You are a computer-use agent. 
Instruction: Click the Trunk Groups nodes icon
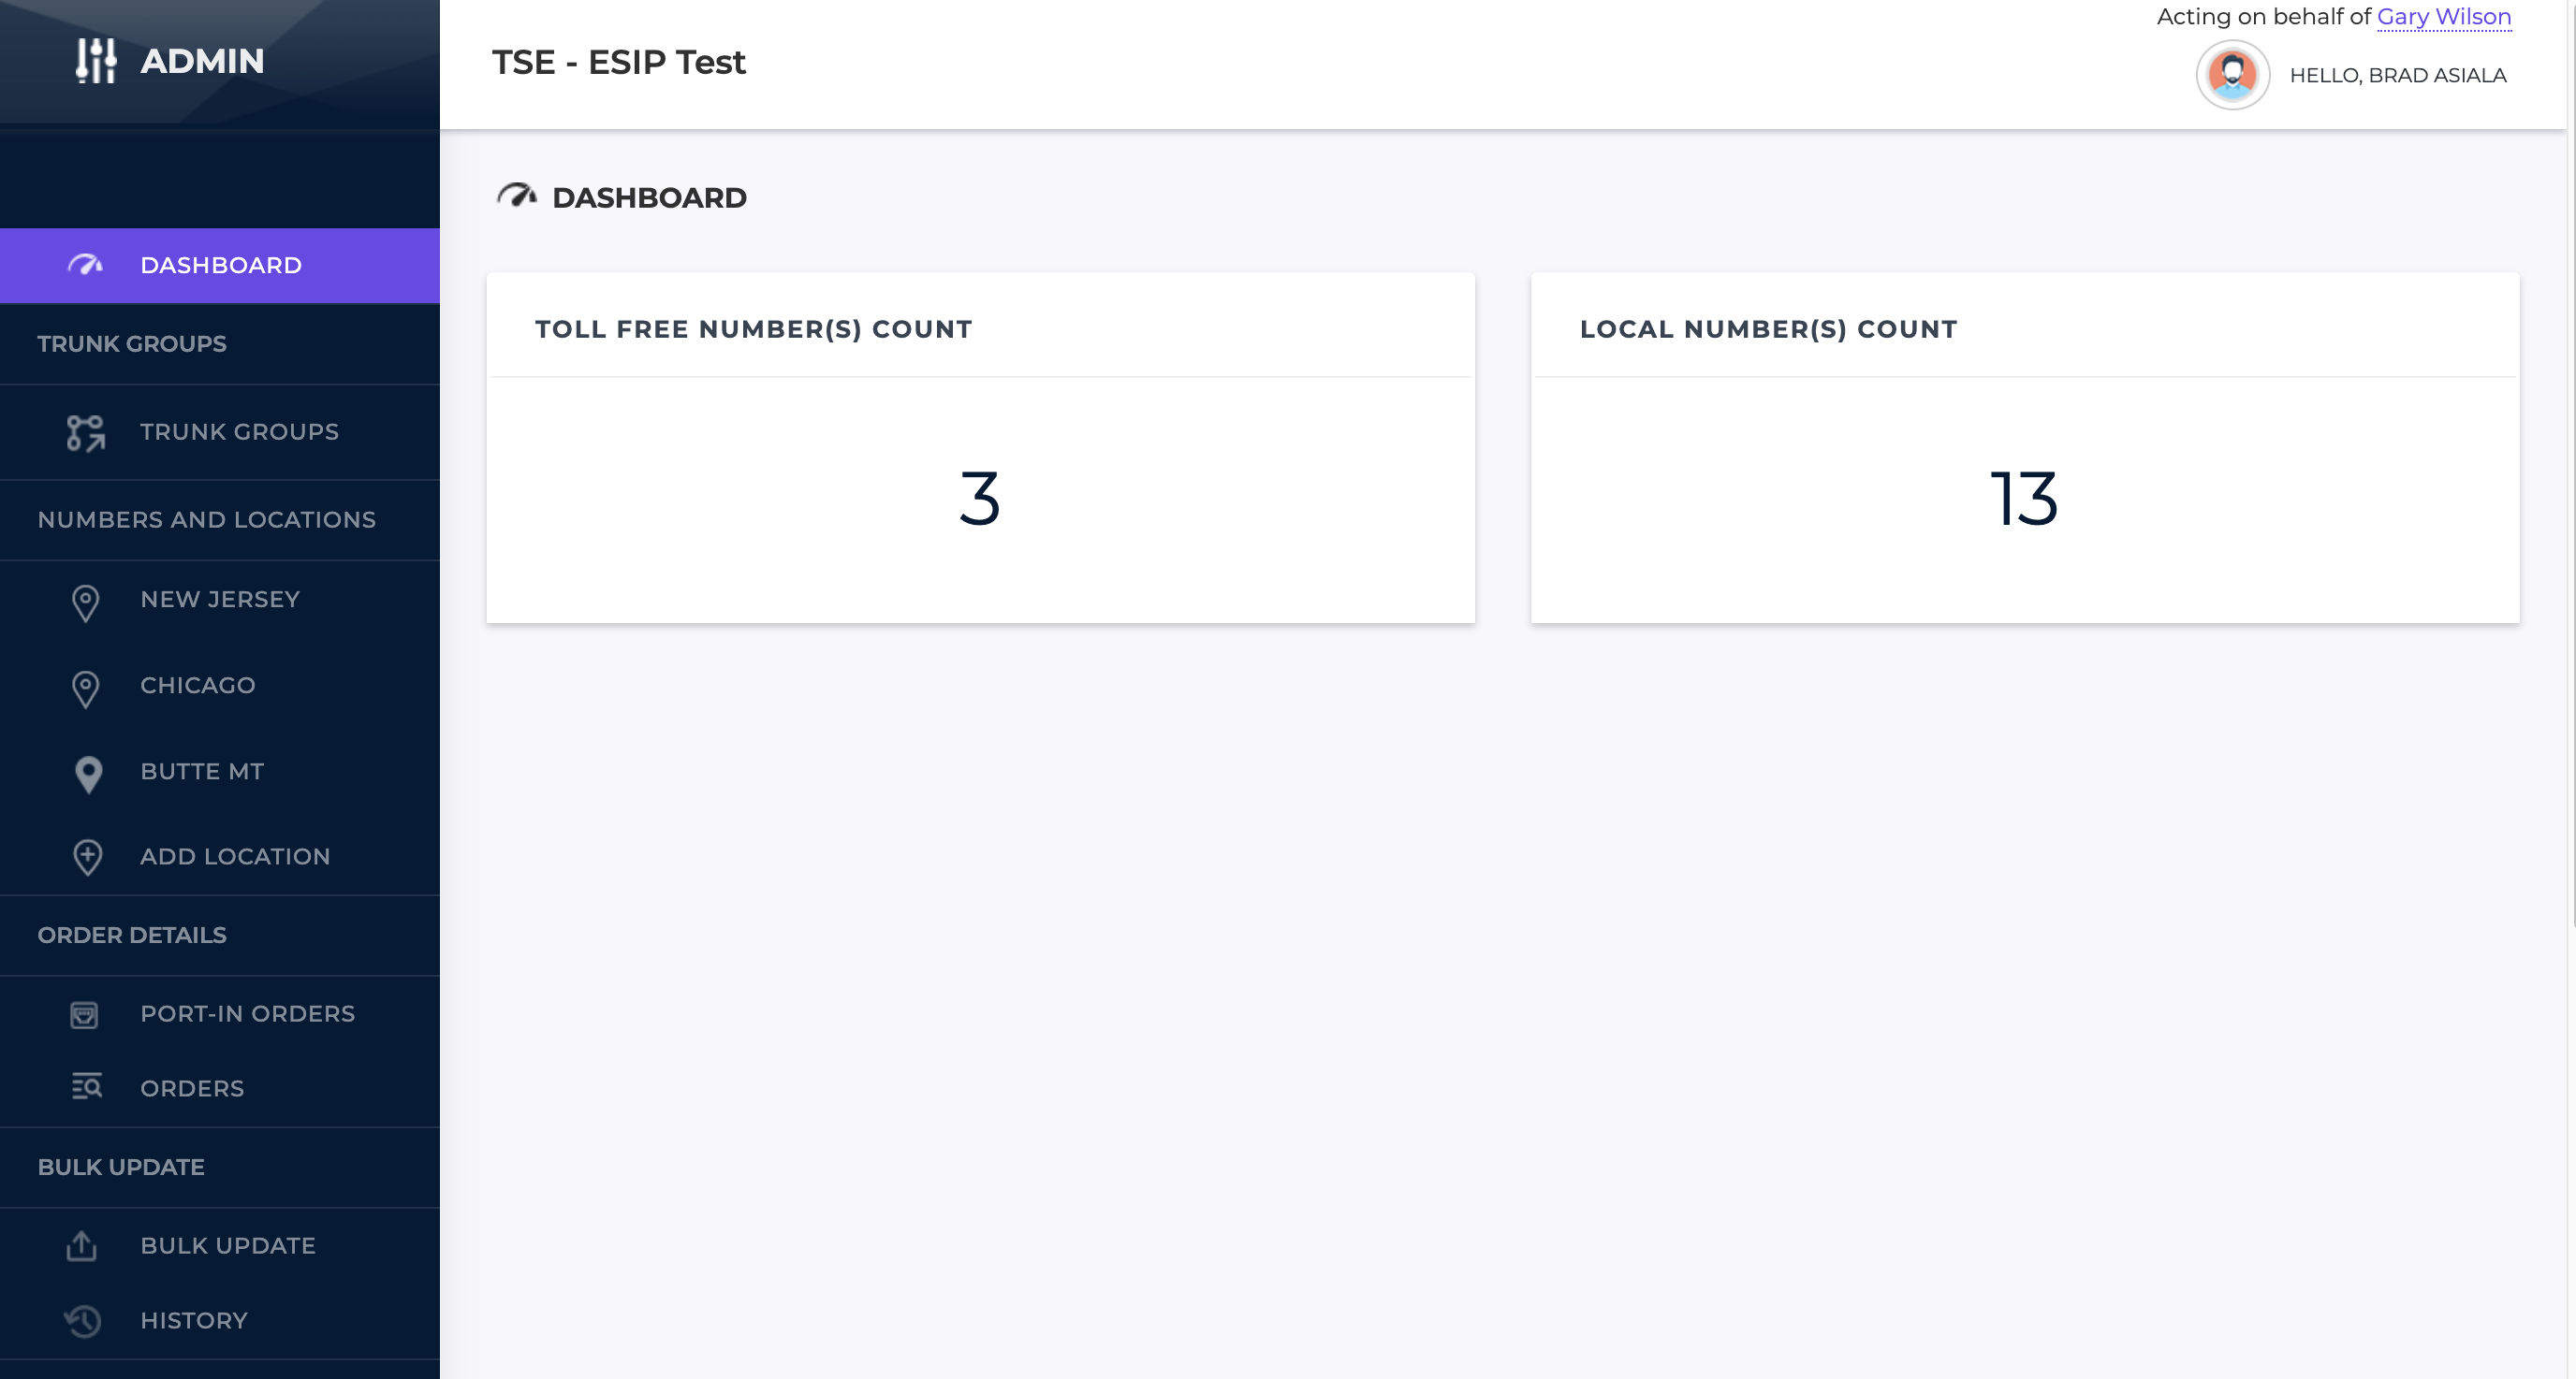pos(86,432)
